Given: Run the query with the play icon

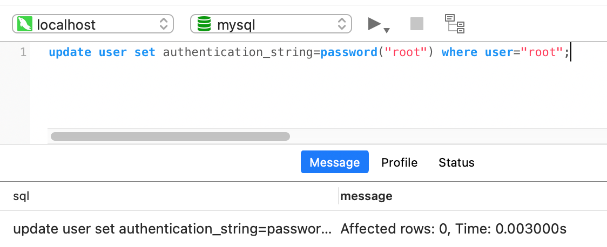Looking at the screenshot, I should (374, 24).
